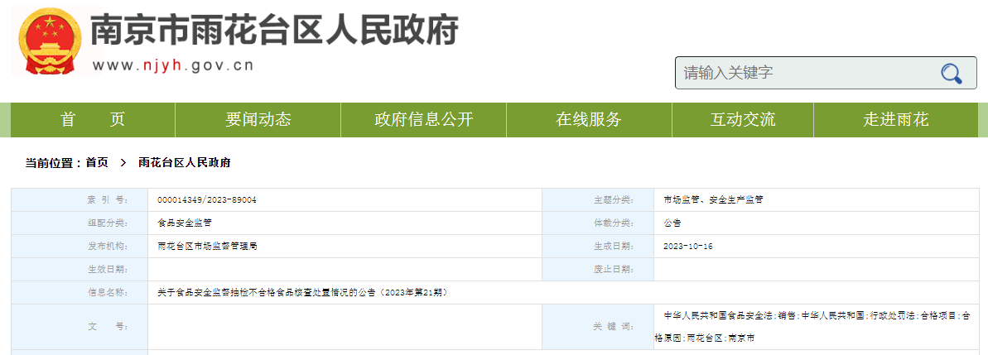
Task: Click the breadcrumb arrow separator
Action: (123, 163)
